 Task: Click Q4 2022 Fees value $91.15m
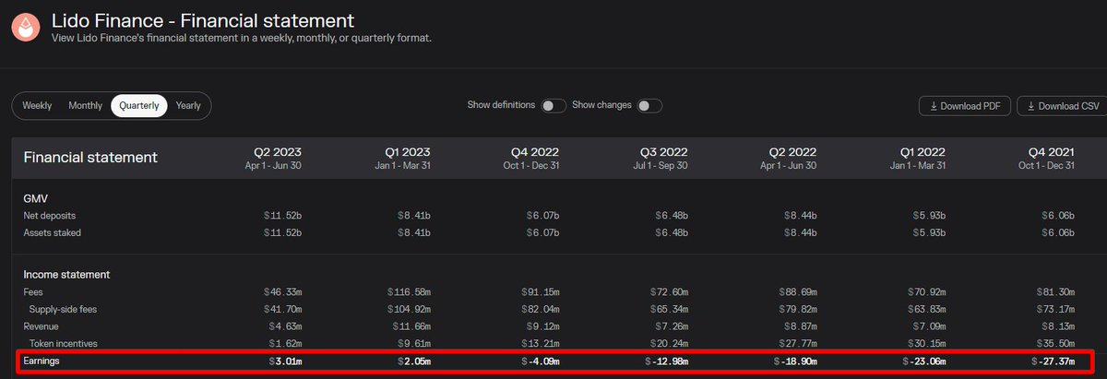tap(540, 291)
